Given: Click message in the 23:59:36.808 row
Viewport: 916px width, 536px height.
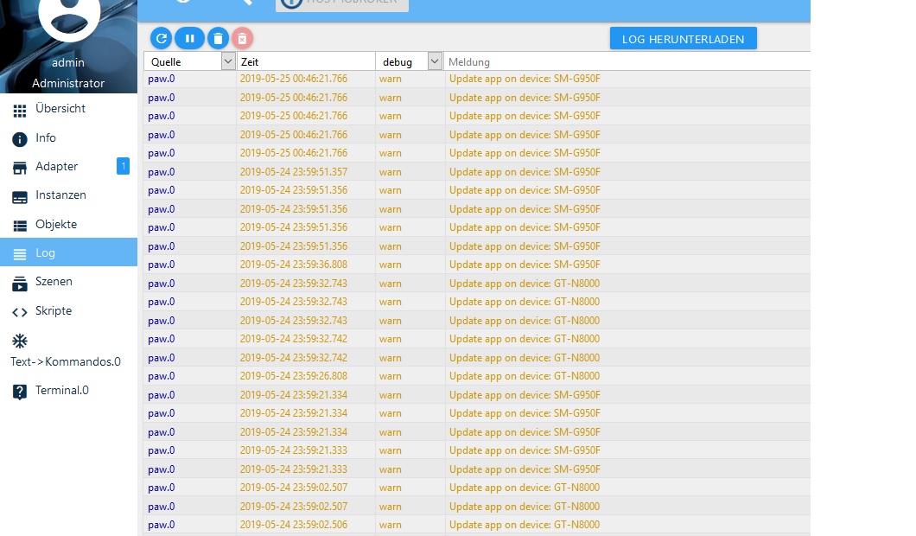Looking at the screenshot, I should 525,265.
